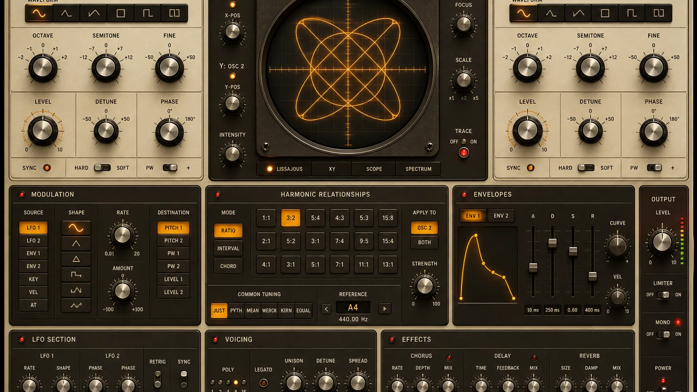The image size is (697, 392).
Task: Set modulation destination to PW 1
Action: pyautogui.click(x=173, y=253)
